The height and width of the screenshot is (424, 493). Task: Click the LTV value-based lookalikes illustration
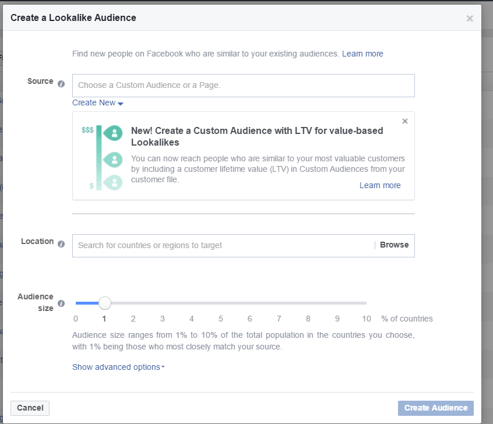click(x=103, y=157)
